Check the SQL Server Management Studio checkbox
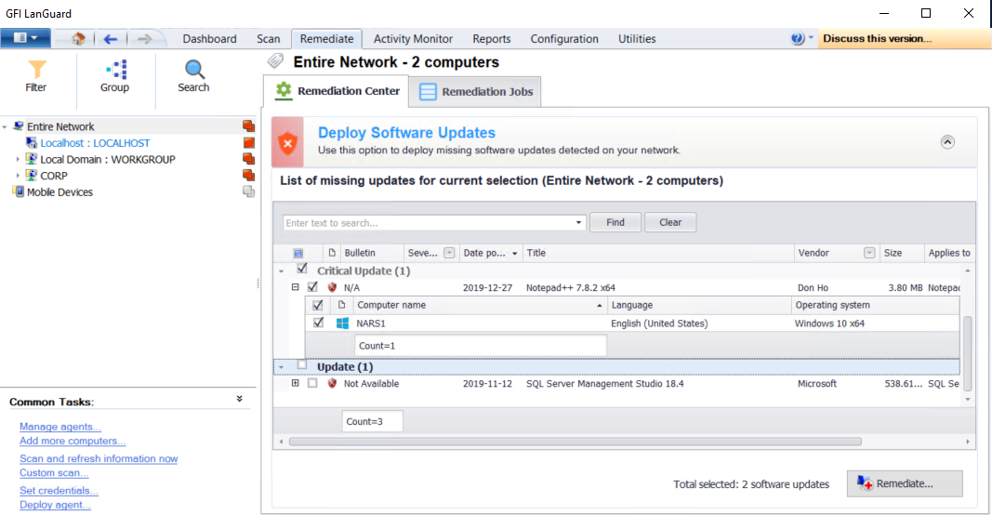992x515 pixels. point(312,383)
